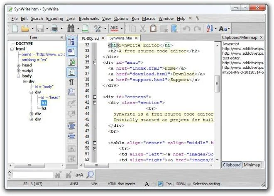Viewport: 274px width, 196px height.
Task: Close the SynWrite.htm tab
Action: (136, 38)
